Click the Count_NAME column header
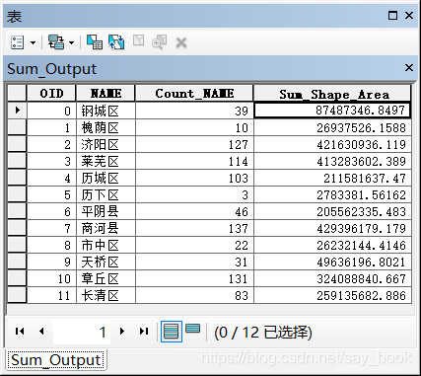This screenshot has width=421, height=376. coord(194,93)
